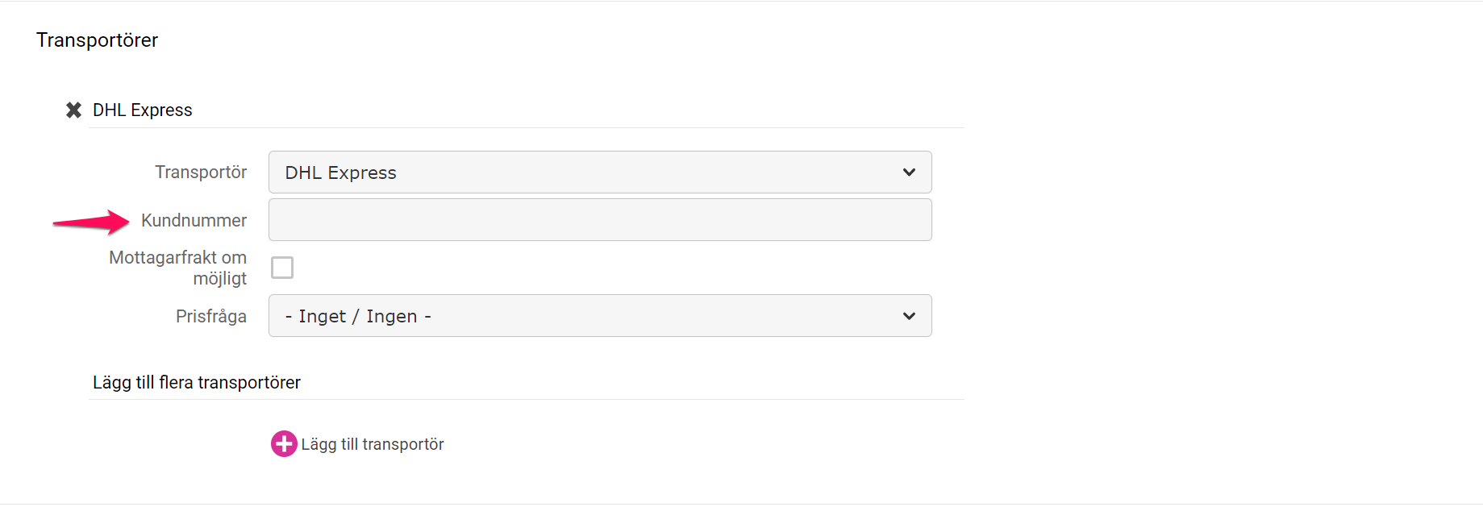
Task: Select the Kundnummer text input field
Action: [x=600, y=220]
